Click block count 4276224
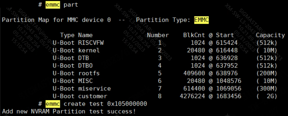This screenshot has height=116, width=288. 192,96
